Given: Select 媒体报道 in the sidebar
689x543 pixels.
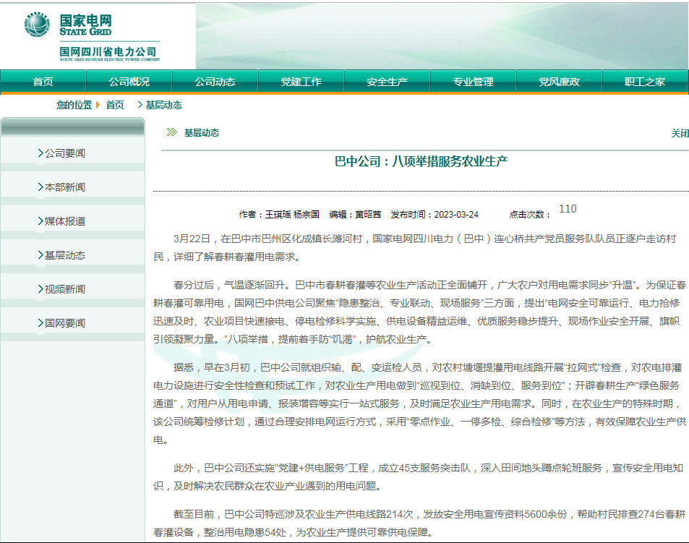Looking at the screenshot, I should tap(65, 221).
